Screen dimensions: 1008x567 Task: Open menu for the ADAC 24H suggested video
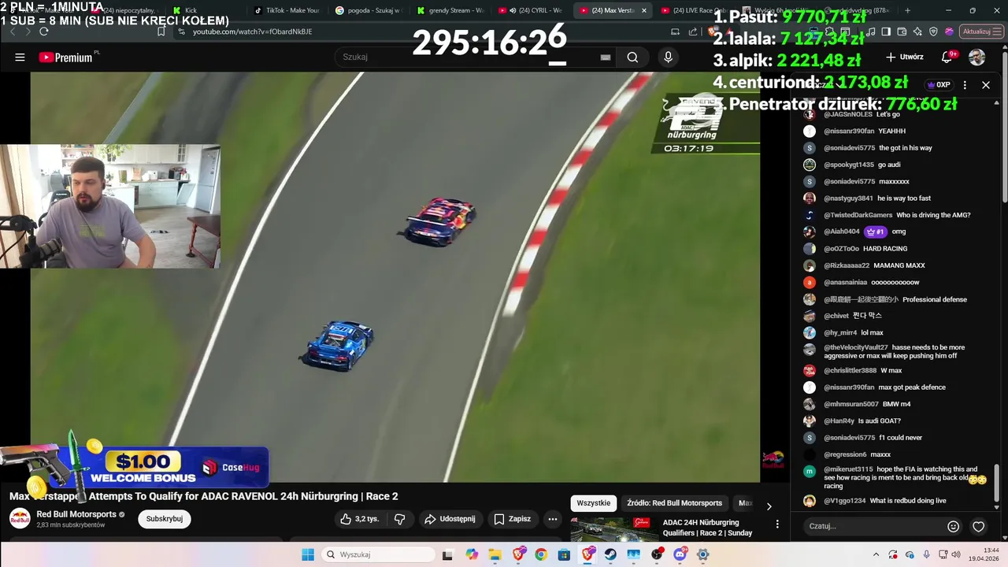tap(777, 524)
